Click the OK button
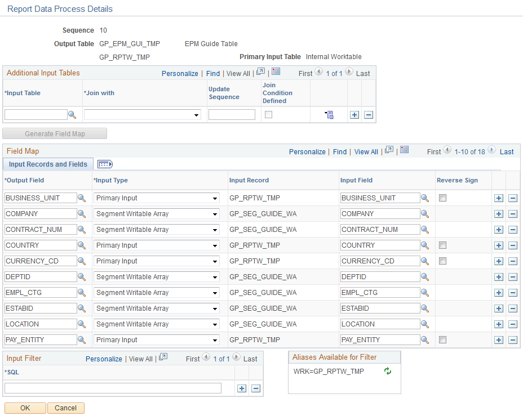Image resolution: width=523 pixels, height=416 pixels. [25, 408]
